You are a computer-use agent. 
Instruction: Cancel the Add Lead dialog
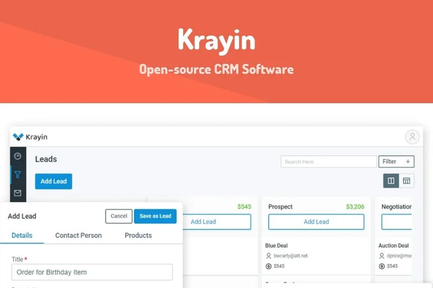pyautogui.click(x=119, y=216)
